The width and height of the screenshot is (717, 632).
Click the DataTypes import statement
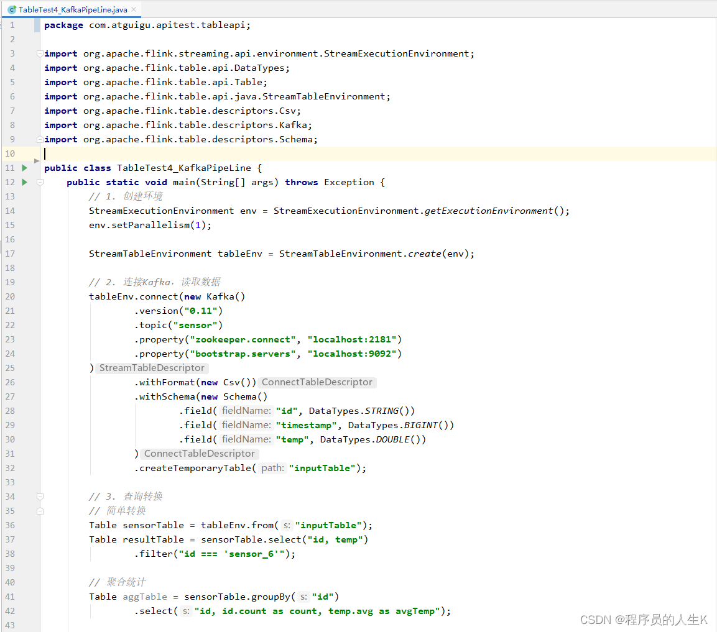[x=167, y=68]
